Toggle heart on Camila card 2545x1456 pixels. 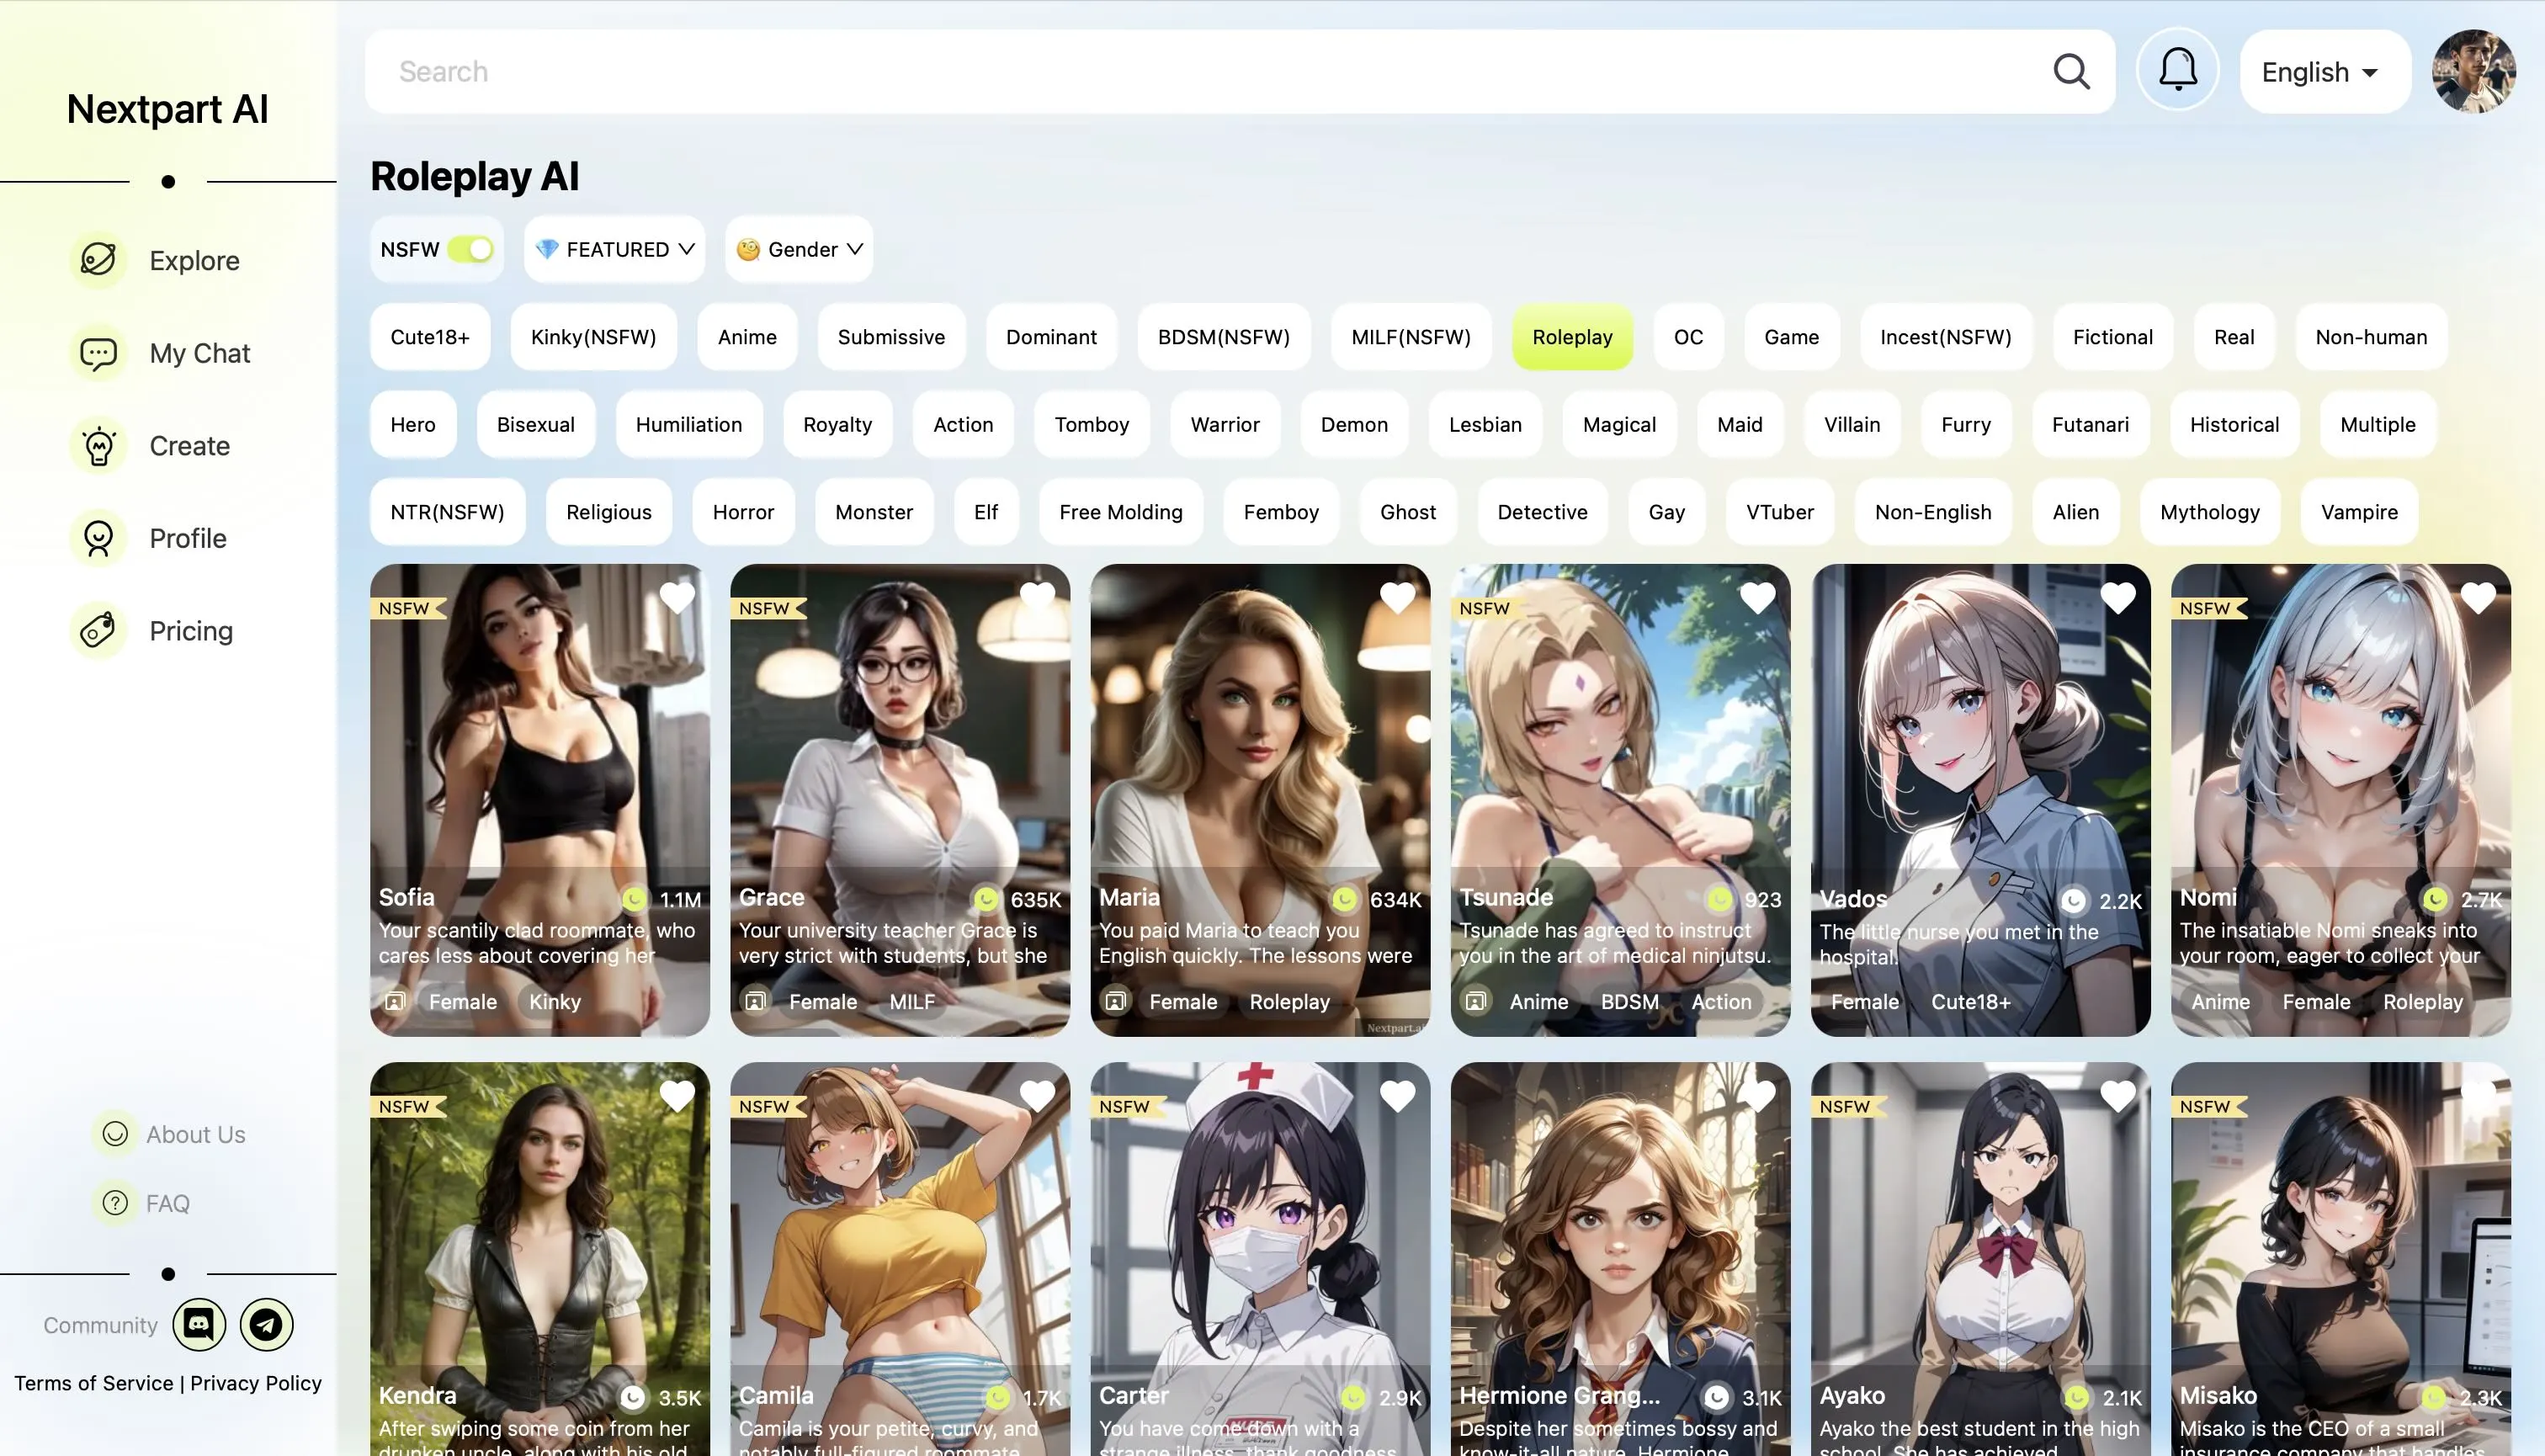point(1037,1096)
